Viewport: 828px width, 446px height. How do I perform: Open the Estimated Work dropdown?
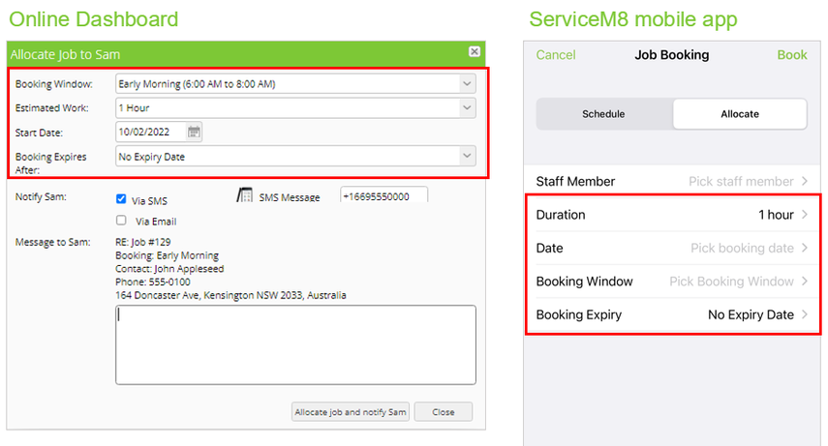click(295, 107)
